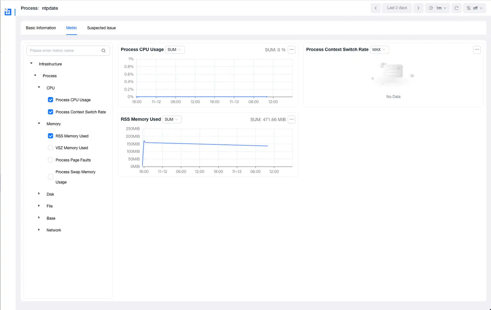Viewport: 491px width, 310px height.
Task: Click the app logo icon at top left
Action: [8, 12]
